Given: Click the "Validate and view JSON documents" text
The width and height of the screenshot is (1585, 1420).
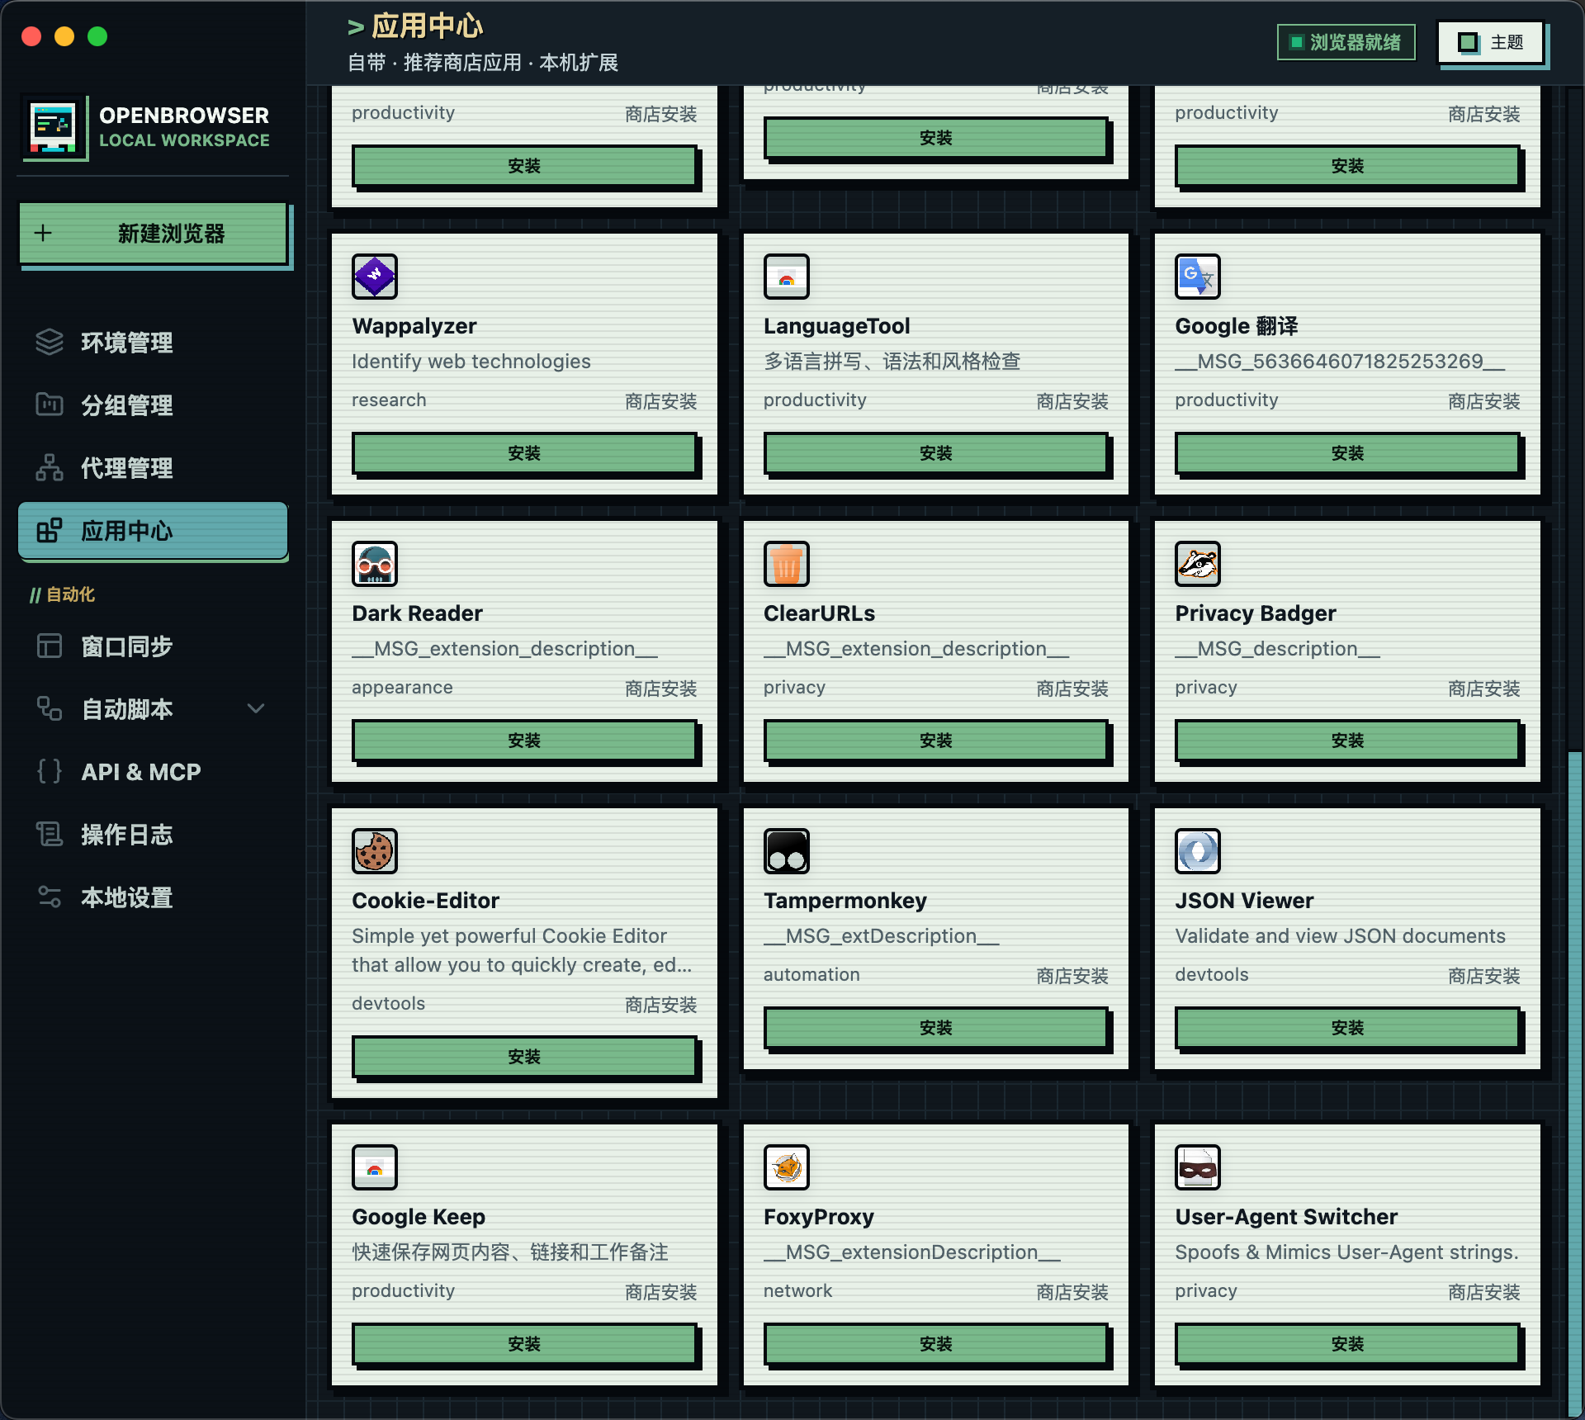Looking at the screenshot, I should (1340, 936).
